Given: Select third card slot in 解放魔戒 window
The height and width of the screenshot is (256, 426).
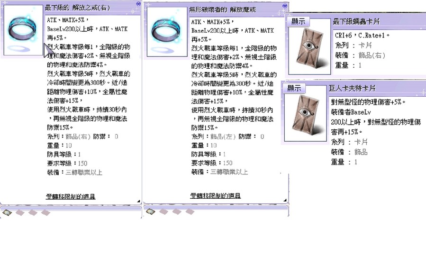Looking at the screenshot, I should tap(177, 211).
